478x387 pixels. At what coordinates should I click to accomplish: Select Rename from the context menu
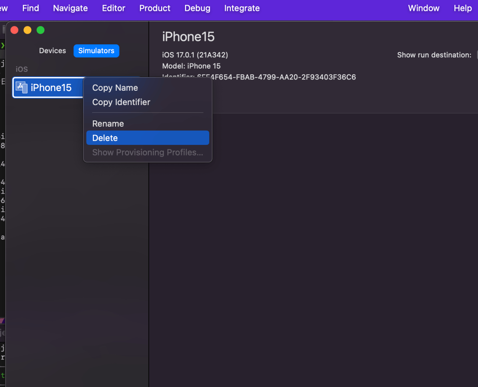[x=147, y=123]
